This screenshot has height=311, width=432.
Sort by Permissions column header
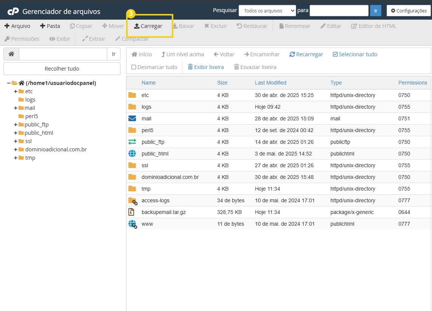[x=412, y=83]
